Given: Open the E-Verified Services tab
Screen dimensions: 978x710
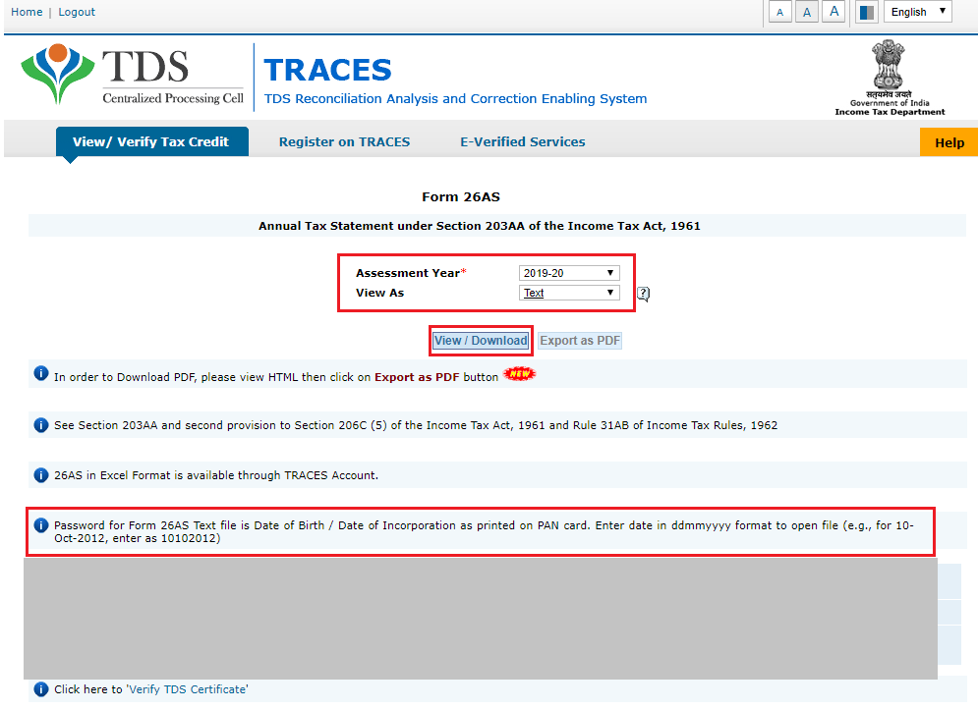Looking at the screenshot, I should click(522, 141).
